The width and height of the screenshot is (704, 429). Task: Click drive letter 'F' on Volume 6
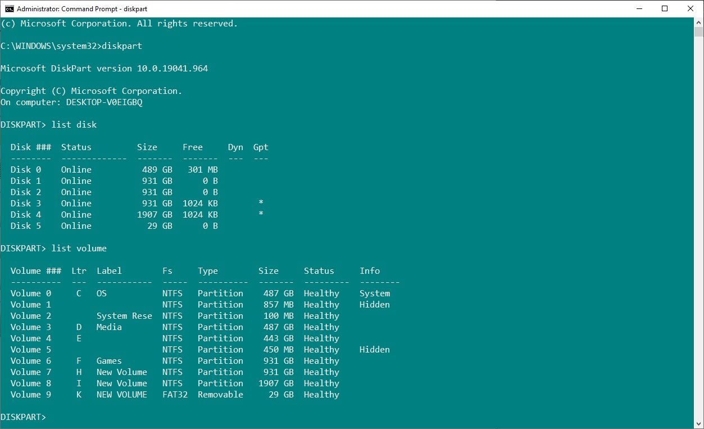click(79, 361)
